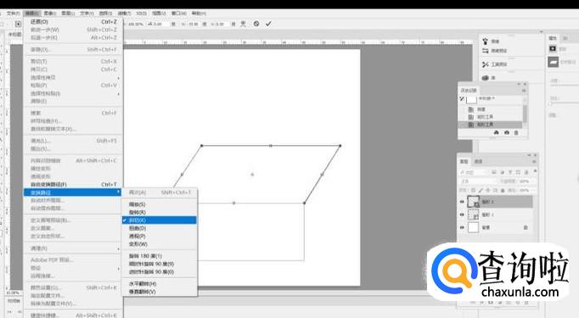This screenshot has width=579, height=318.
Task: Toggle the warp mode icon in options bar
Action: click(244, 24)
